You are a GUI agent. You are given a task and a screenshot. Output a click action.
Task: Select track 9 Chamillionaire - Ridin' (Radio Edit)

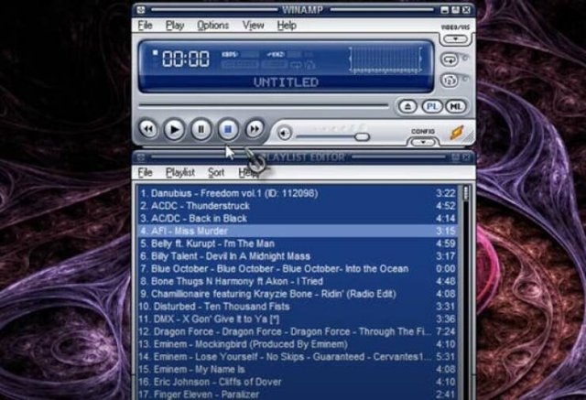tap(298, 294)
